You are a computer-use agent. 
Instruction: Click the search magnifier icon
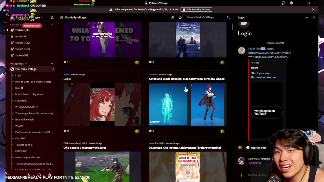[x=228, y=17]
